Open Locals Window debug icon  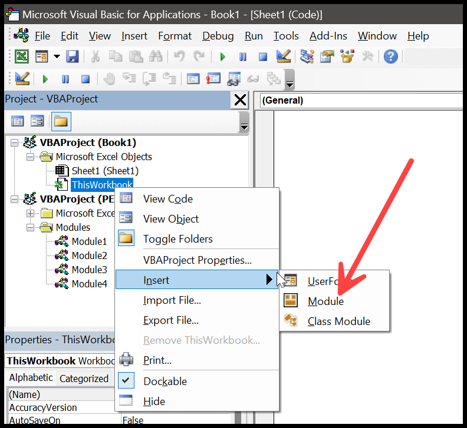pyautogui.click(x=193, y=79)
